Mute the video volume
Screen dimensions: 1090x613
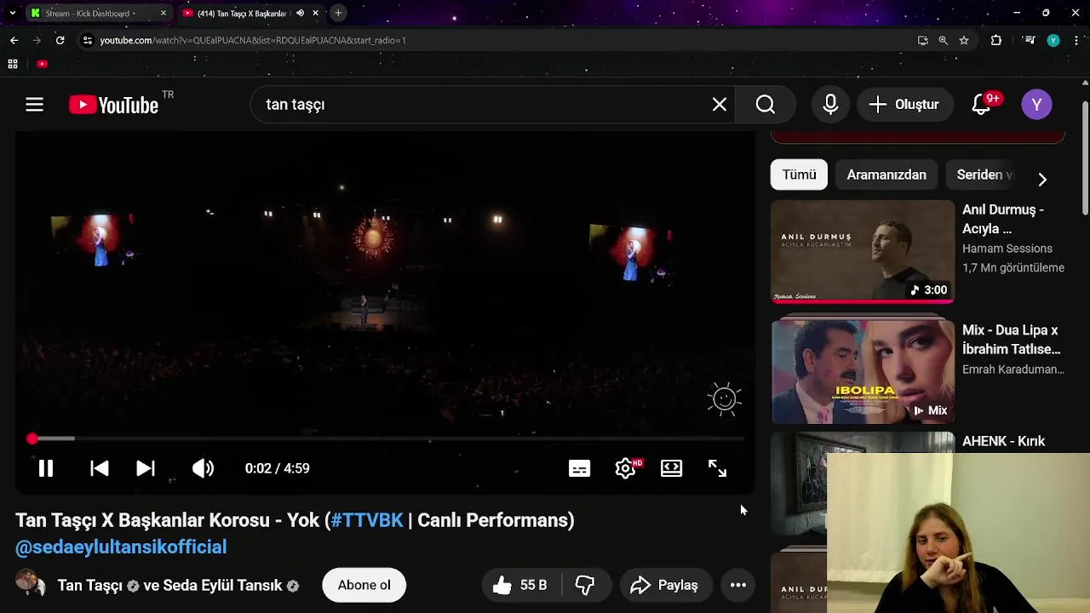click(x=203, y=468)
